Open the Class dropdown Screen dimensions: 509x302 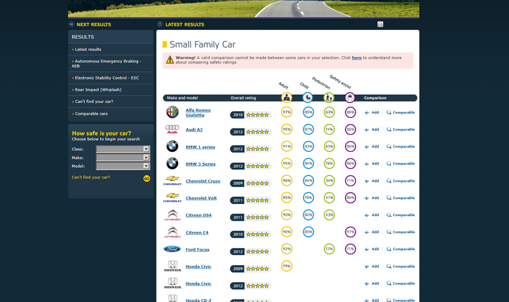pyautogui.click(x=123, y=149)
